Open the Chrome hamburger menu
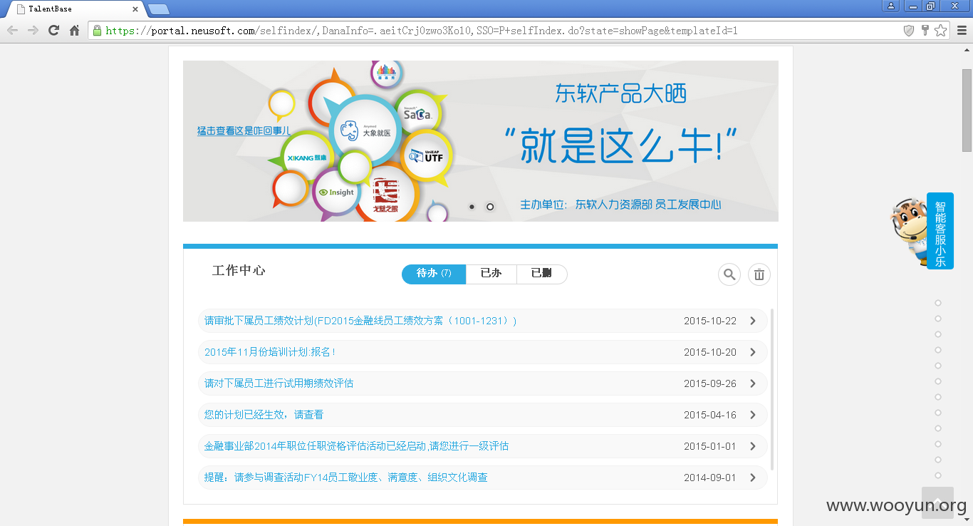The image size is (973, 526). 962,31
